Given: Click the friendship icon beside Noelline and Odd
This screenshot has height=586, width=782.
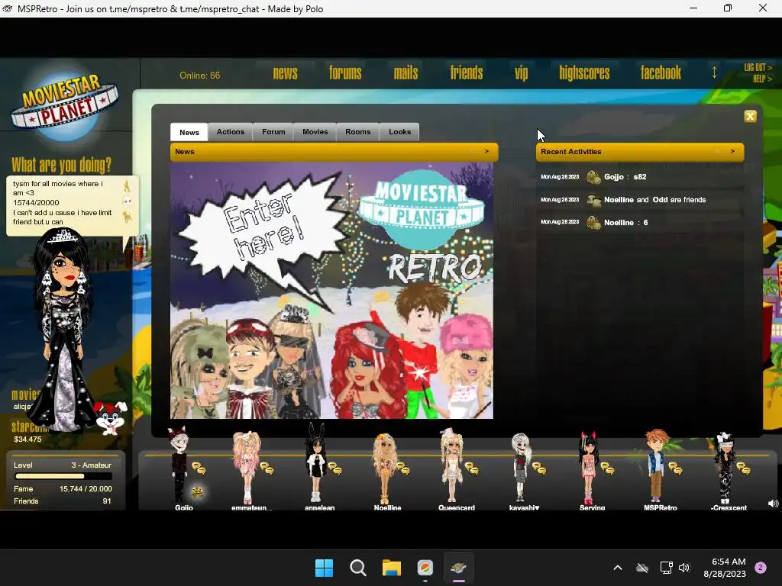Looking at the screenshot, I should [593, 200].
